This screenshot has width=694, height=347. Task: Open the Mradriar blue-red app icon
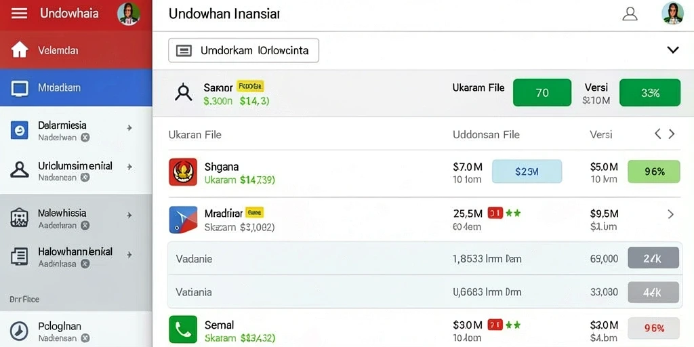pos(183,220)
